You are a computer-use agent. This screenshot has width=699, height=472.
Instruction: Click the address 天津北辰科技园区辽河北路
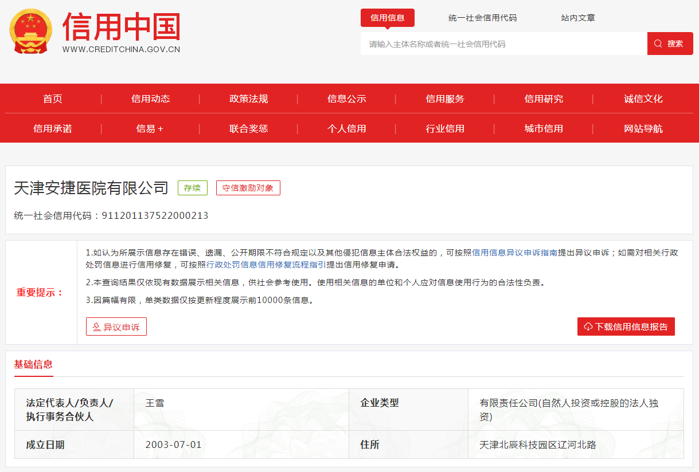tap(538, 445)
